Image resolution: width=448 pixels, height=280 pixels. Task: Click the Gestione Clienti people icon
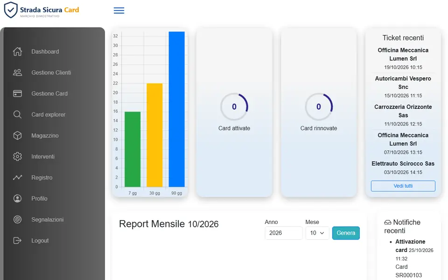coord(17,73)
